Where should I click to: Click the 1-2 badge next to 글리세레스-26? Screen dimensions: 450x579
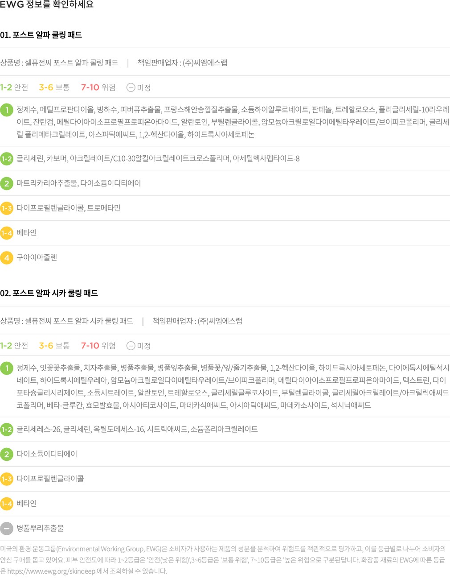[x=7, y=430]
